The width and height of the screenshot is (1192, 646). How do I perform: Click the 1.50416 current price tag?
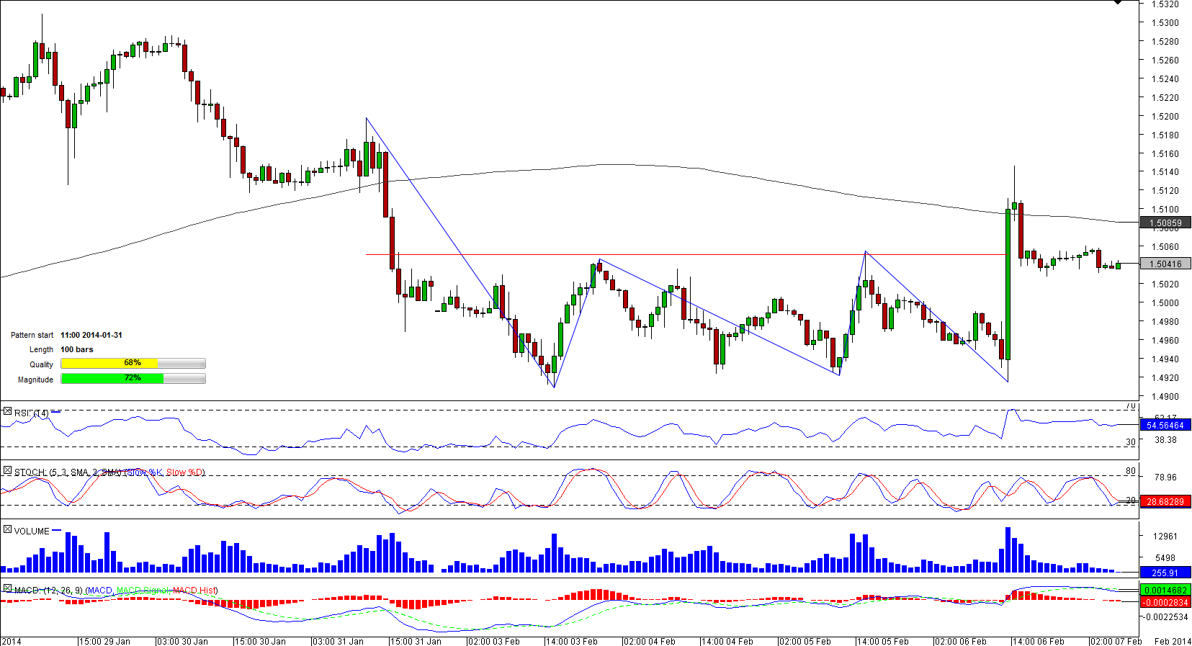point(1165,264)
